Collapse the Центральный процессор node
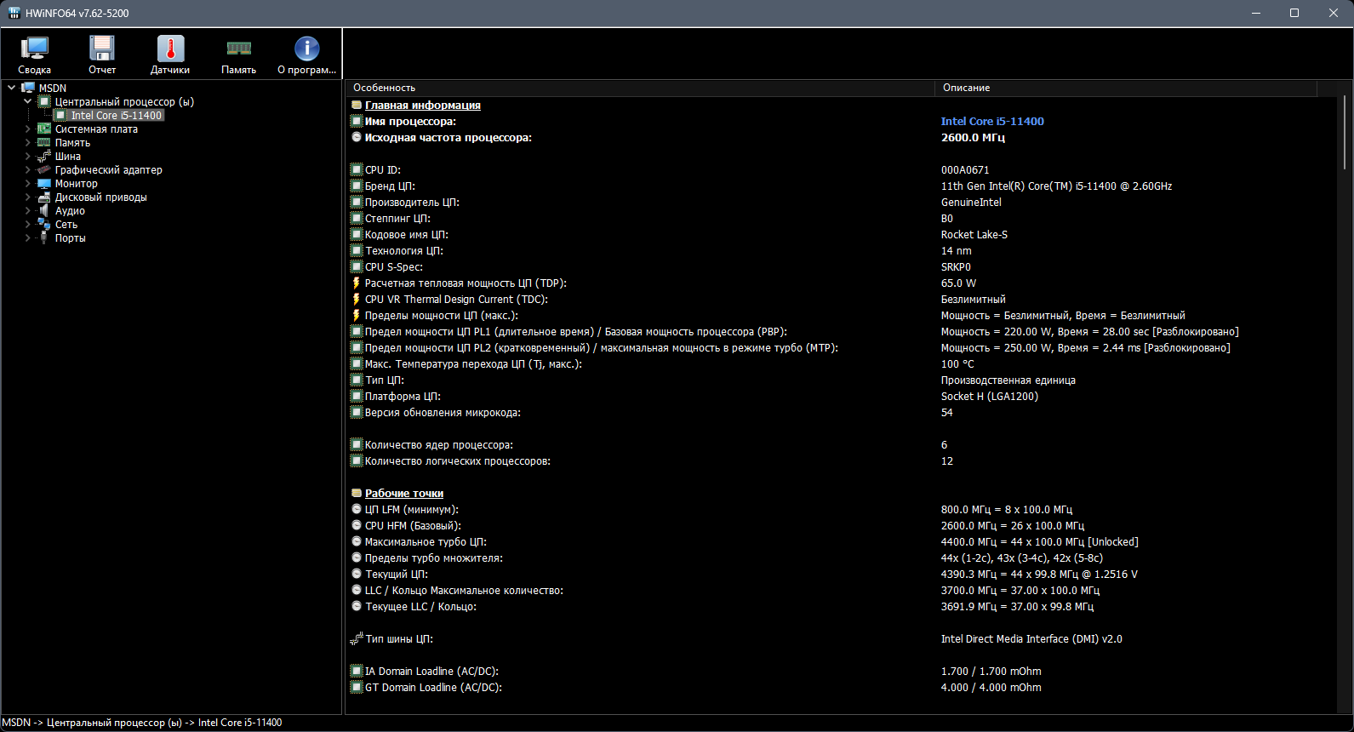 point(28,102)
